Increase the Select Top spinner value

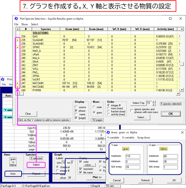click(154, 102)
